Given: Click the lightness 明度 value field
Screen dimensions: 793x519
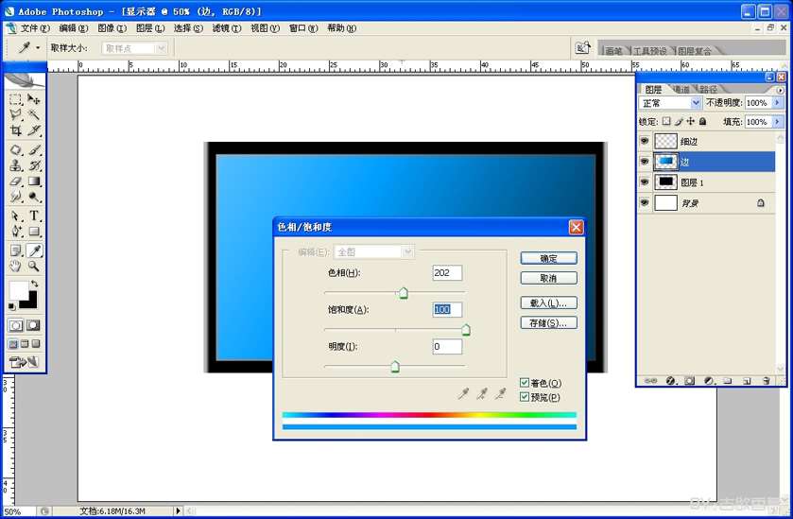Looking at the screenshot, I should point(447,347).
